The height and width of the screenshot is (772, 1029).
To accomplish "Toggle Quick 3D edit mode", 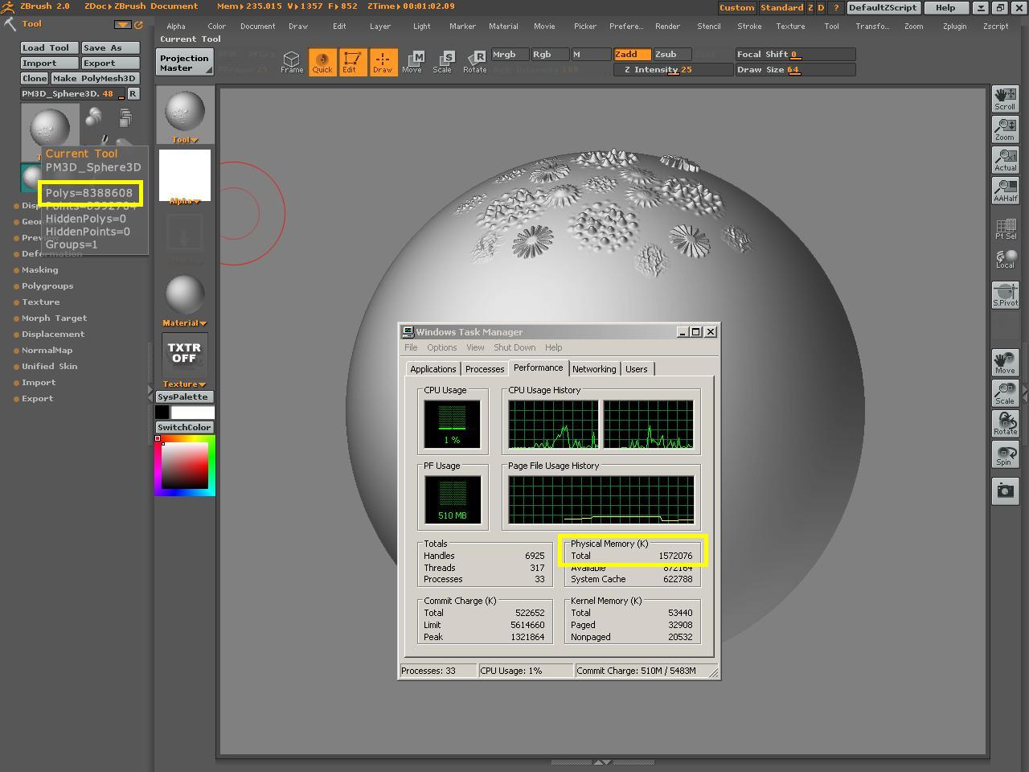I will coord(322,62).
